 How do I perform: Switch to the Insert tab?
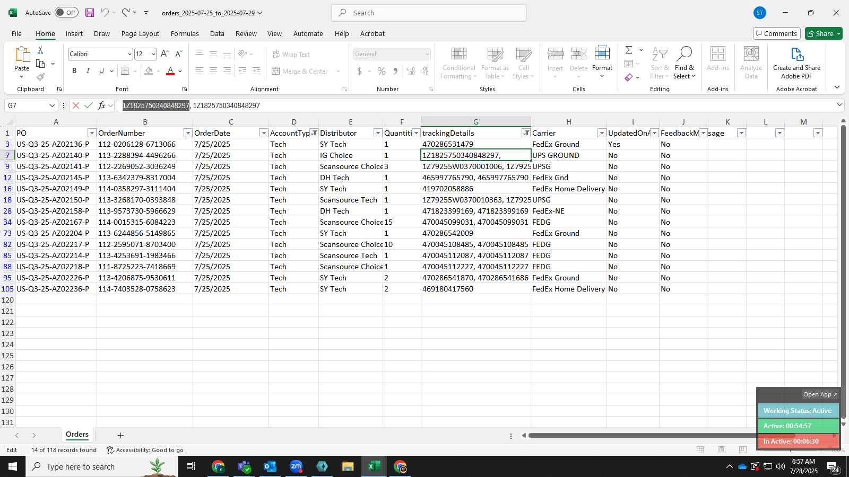pyautogui.click(x=74, y=33)
